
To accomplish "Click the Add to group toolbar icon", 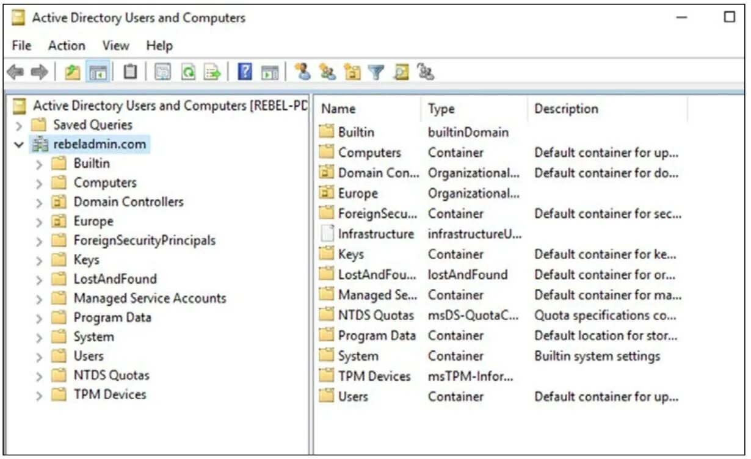I will (426, 72).
